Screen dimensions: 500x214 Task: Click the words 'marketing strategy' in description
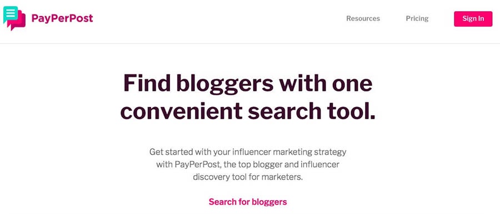tap(320, 152)
